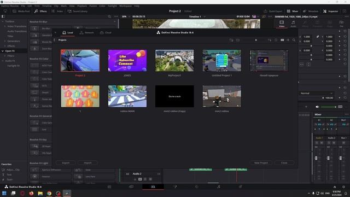Go to the Media page icon
The width and height of the screenshot is (350, 197).
pos(109,187)
